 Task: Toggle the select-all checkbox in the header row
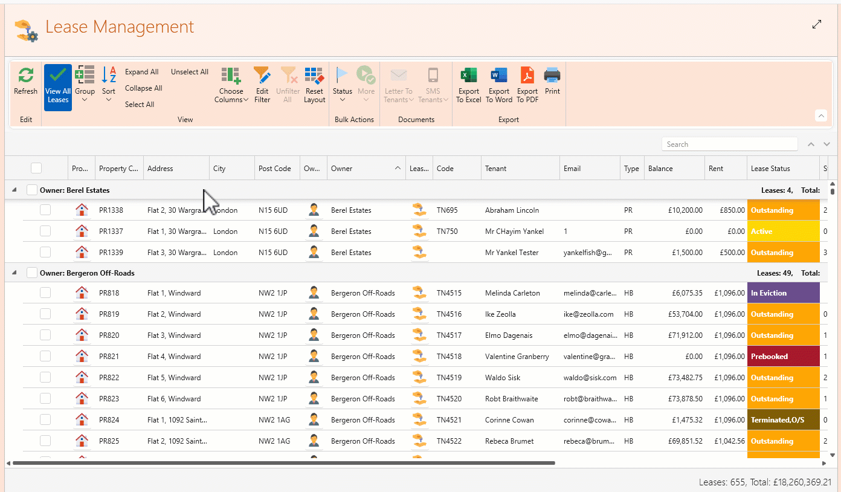36,169
